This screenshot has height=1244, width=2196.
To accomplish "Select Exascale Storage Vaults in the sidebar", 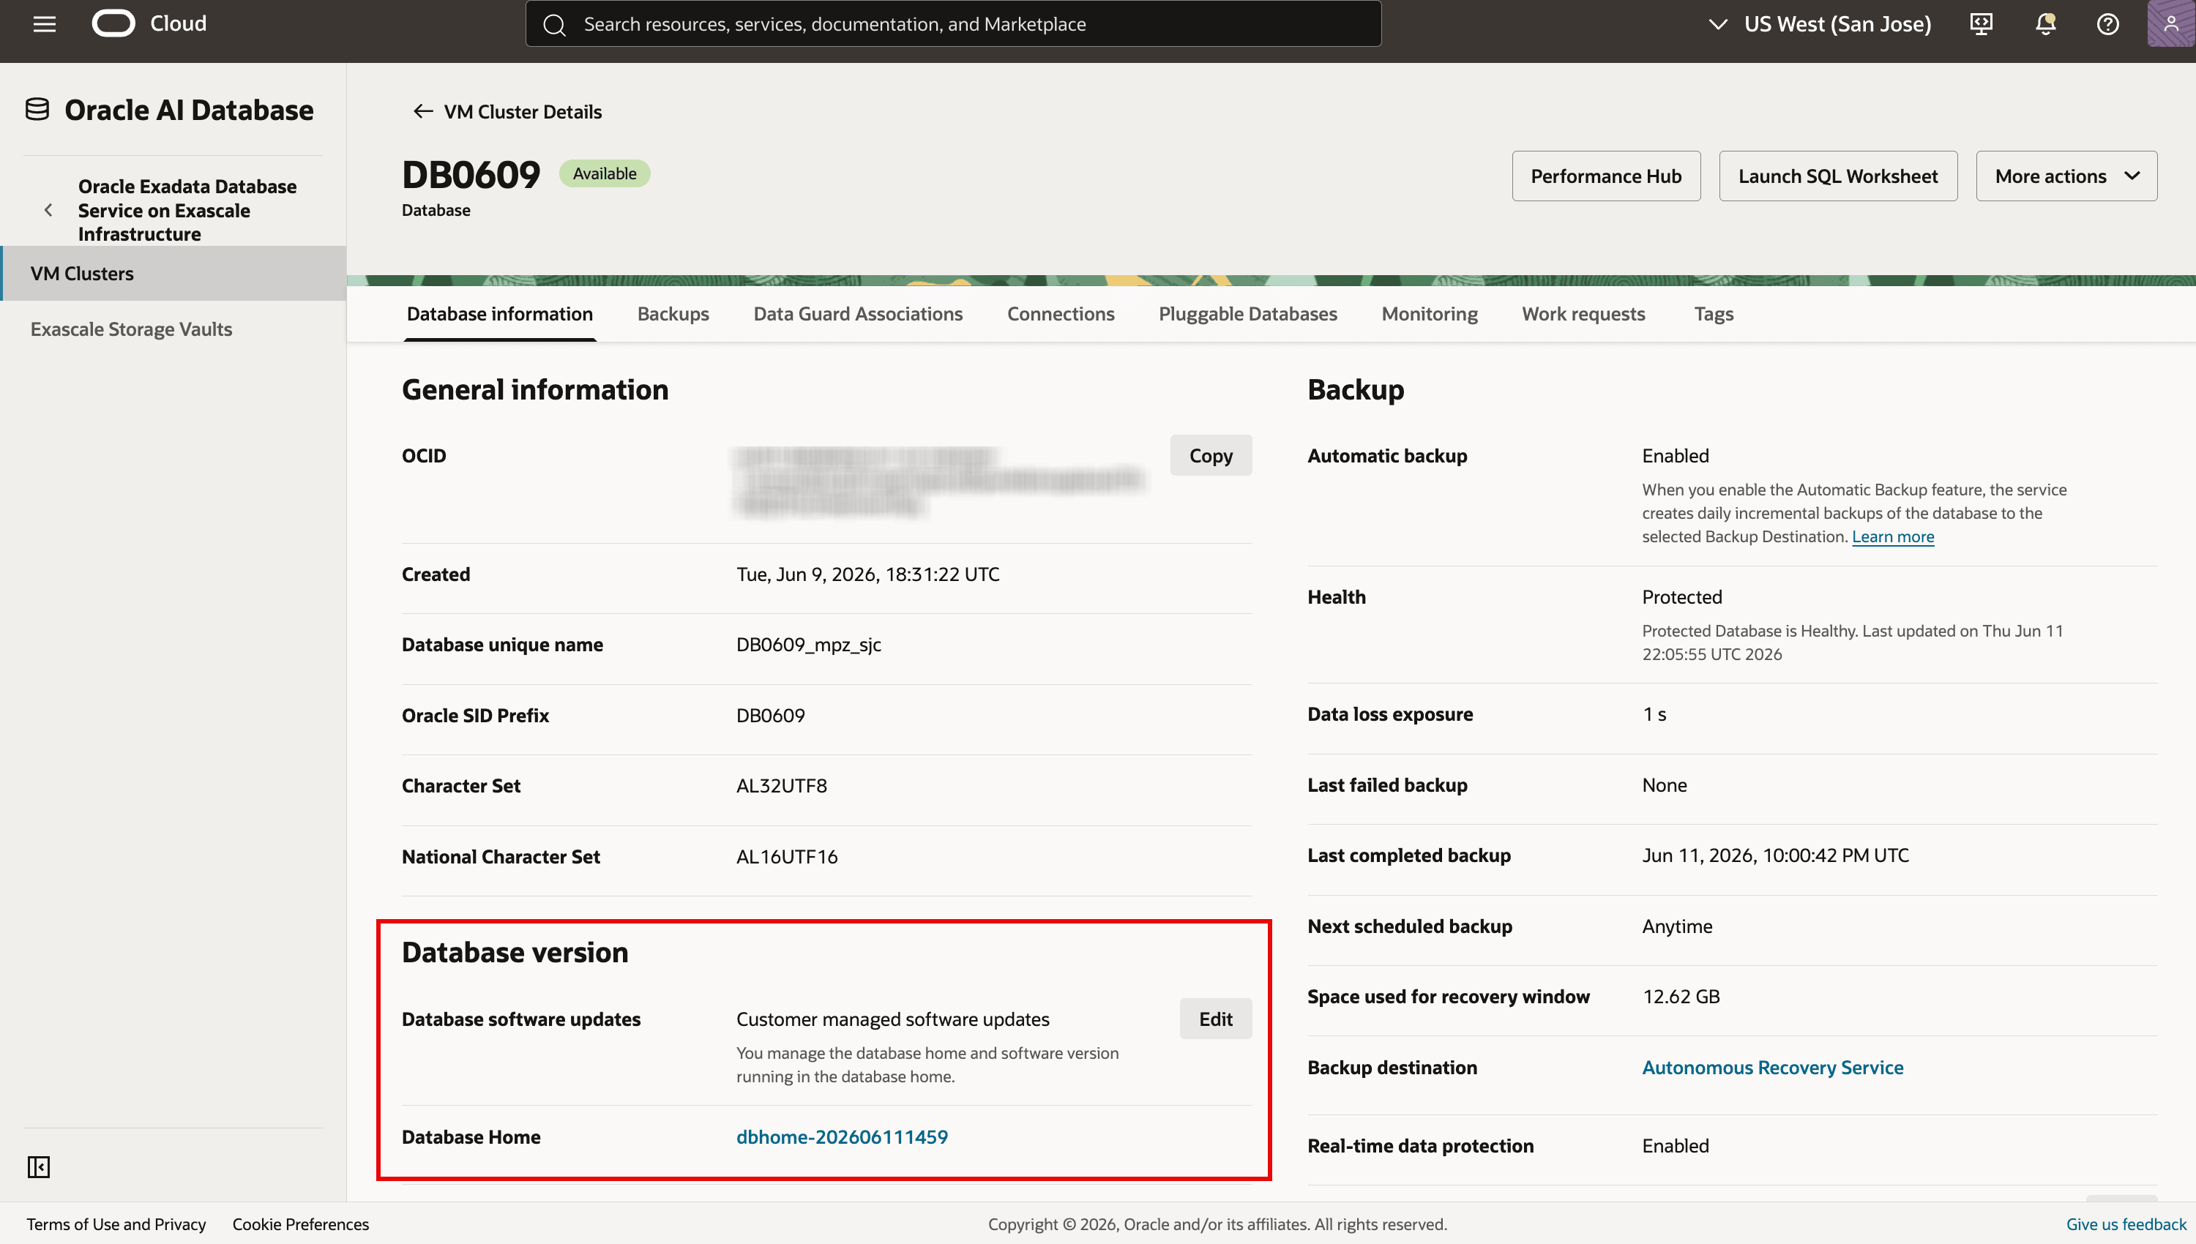I will pyautogui.click(x=132, y=329).
